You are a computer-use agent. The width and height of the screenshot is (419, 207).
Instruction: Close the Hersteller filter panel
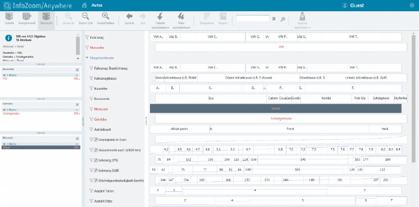click(77, 70)
